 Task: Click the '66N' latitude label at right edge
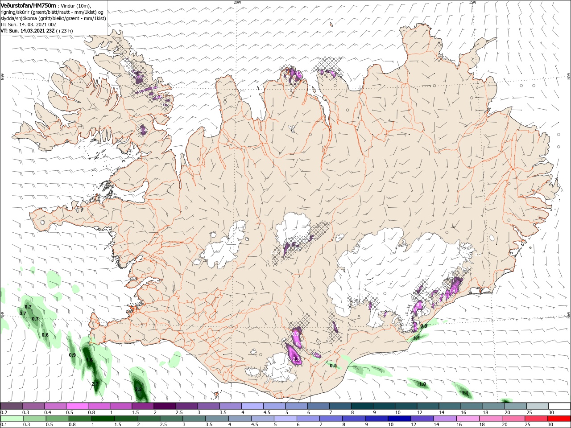[569, 77]
